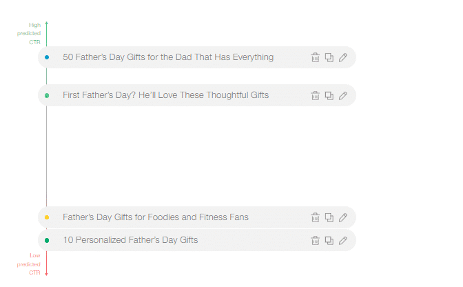Duplicate the '10 Personalized Father's Day Gifts' headline

pos(329,240)
